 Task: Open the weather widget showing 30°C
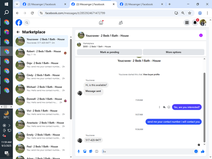coord(6,115)
